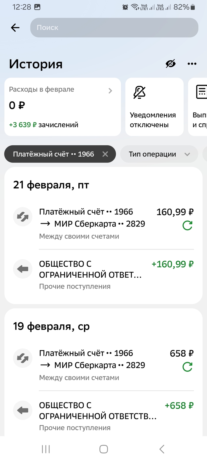
Task: Toggle the hide amounts eye icon
Action: click(x=171, y=64)
